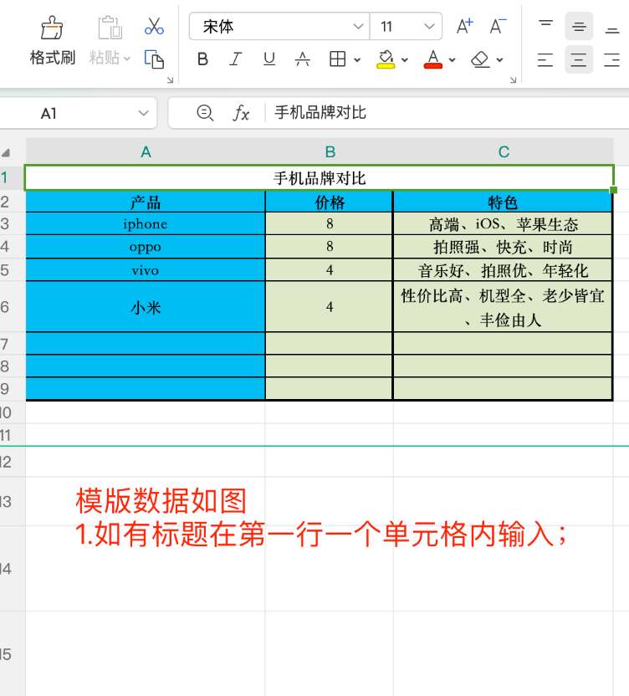Toggle underline formatting with the U button
The height and width of the screenshot is (696, 629).
coord(269,59)
